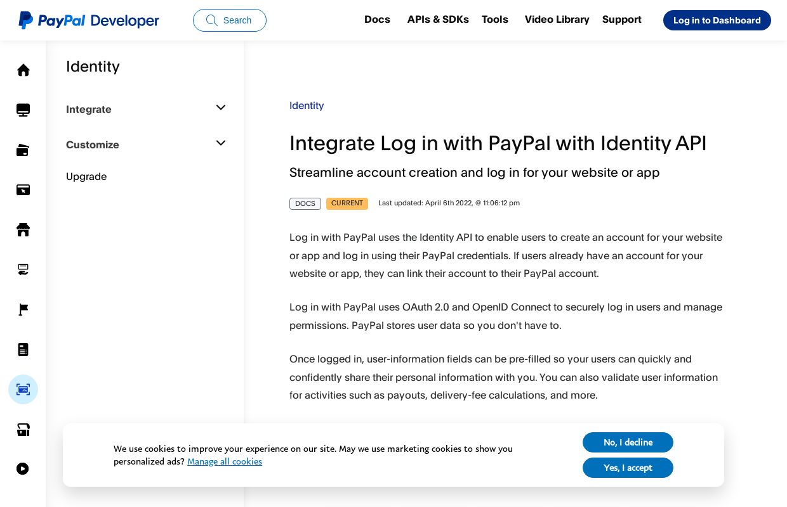Click the play circle icon in sidebar
The image size is (787, 507).
click(x=23, y=469)
